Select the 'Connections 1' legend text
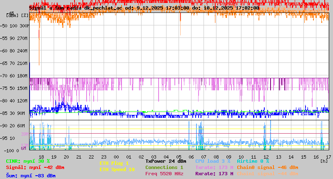This screenshot has width=333, height=179. (164, 167)
